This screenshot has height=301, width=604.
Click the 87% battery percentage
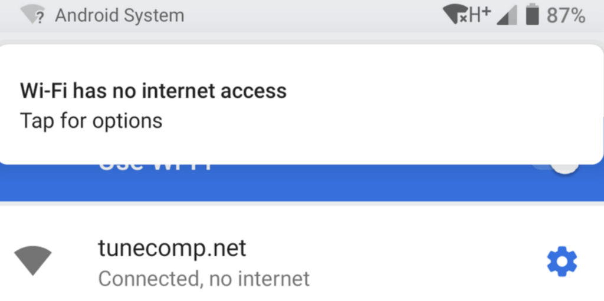pyautogui.click(x=566, y=15)
